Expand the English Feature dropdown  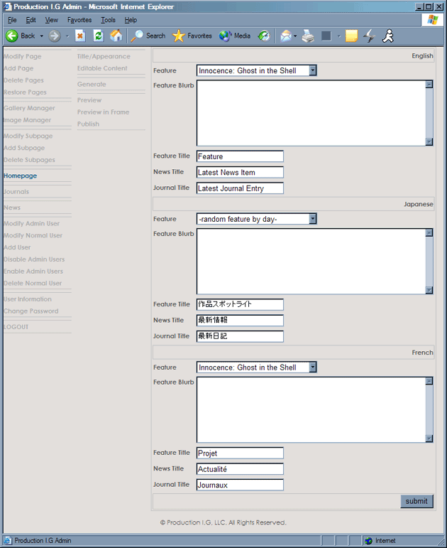click(x=313, y=71)
